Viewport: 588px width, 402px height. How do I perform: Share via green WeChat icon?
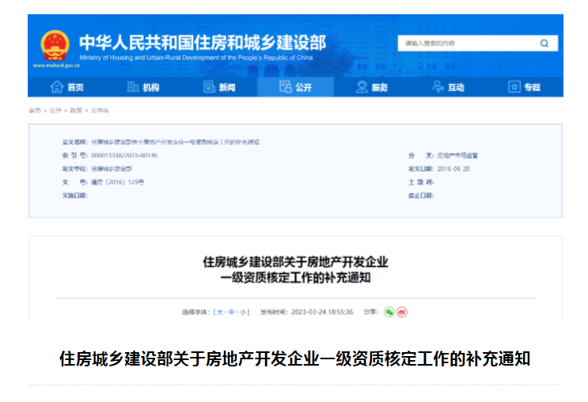tap(389, 312)
